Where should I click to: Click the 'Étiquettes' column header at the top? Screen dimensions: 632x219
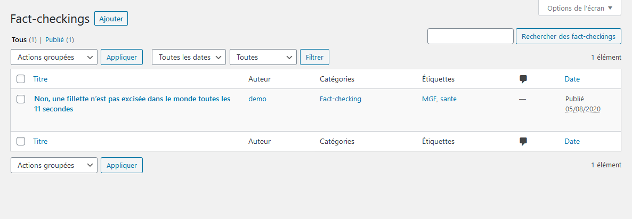[438, 79]
